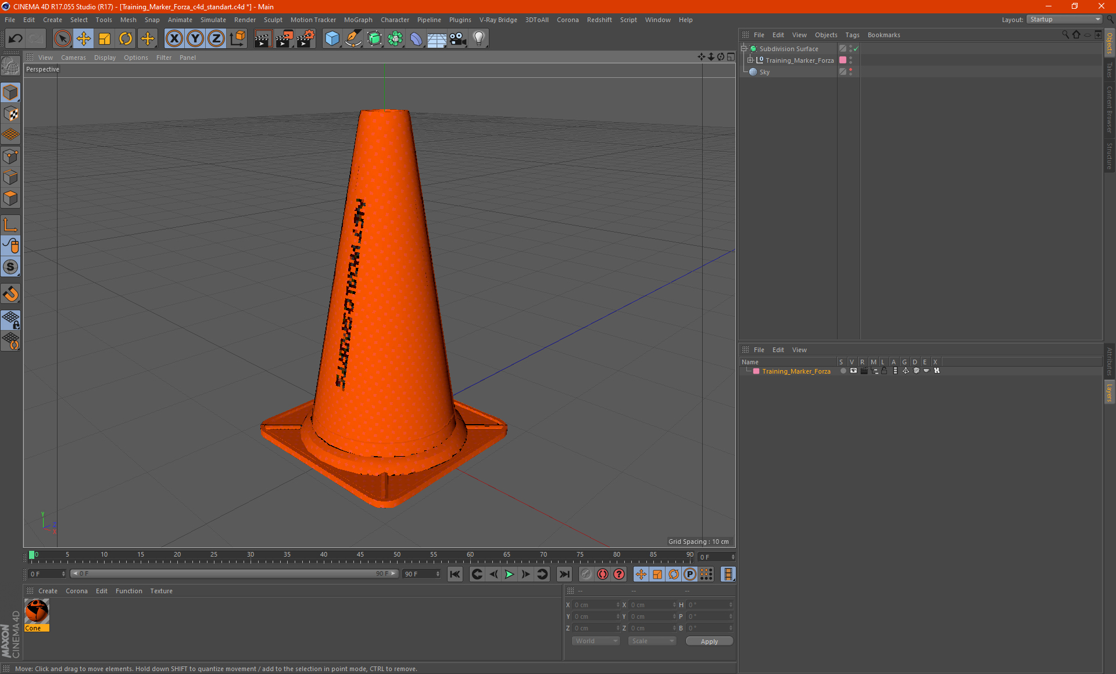This screenshot has height=674, width=1116.
Task: Toggle Snap magnet icon
Action: (10, 293)
